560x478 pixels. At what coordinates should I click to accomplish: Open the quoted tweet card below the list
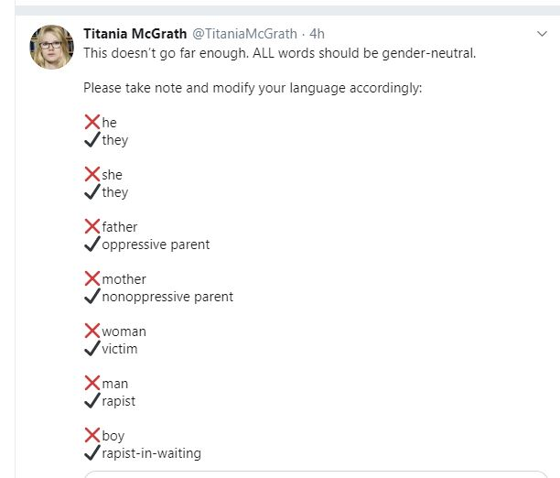(316, 474)
